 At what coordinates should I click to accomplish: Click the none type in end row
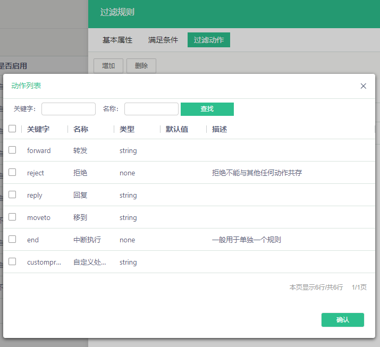tap(127, 240)
